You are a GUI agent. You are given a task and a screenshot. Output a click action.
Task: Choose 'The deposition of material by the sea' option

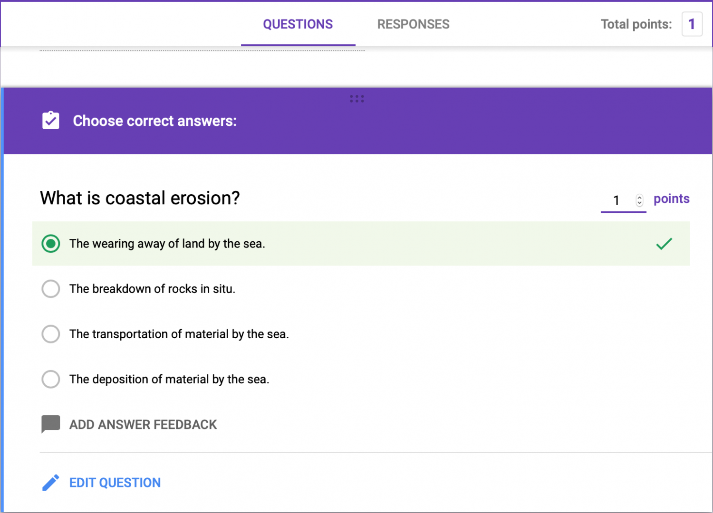tap(50, 379)
